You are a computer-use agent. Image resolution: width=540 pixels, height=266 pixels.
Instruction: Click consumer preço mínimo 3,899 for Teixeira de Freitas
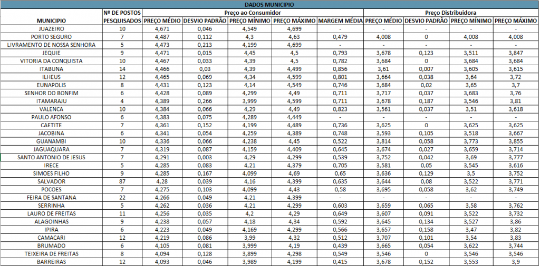point(250,253)
